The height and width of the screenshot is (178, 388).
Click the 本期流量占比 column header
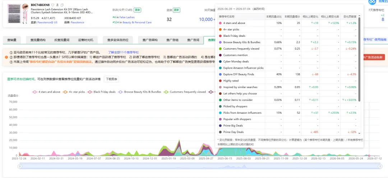point(274,17)
